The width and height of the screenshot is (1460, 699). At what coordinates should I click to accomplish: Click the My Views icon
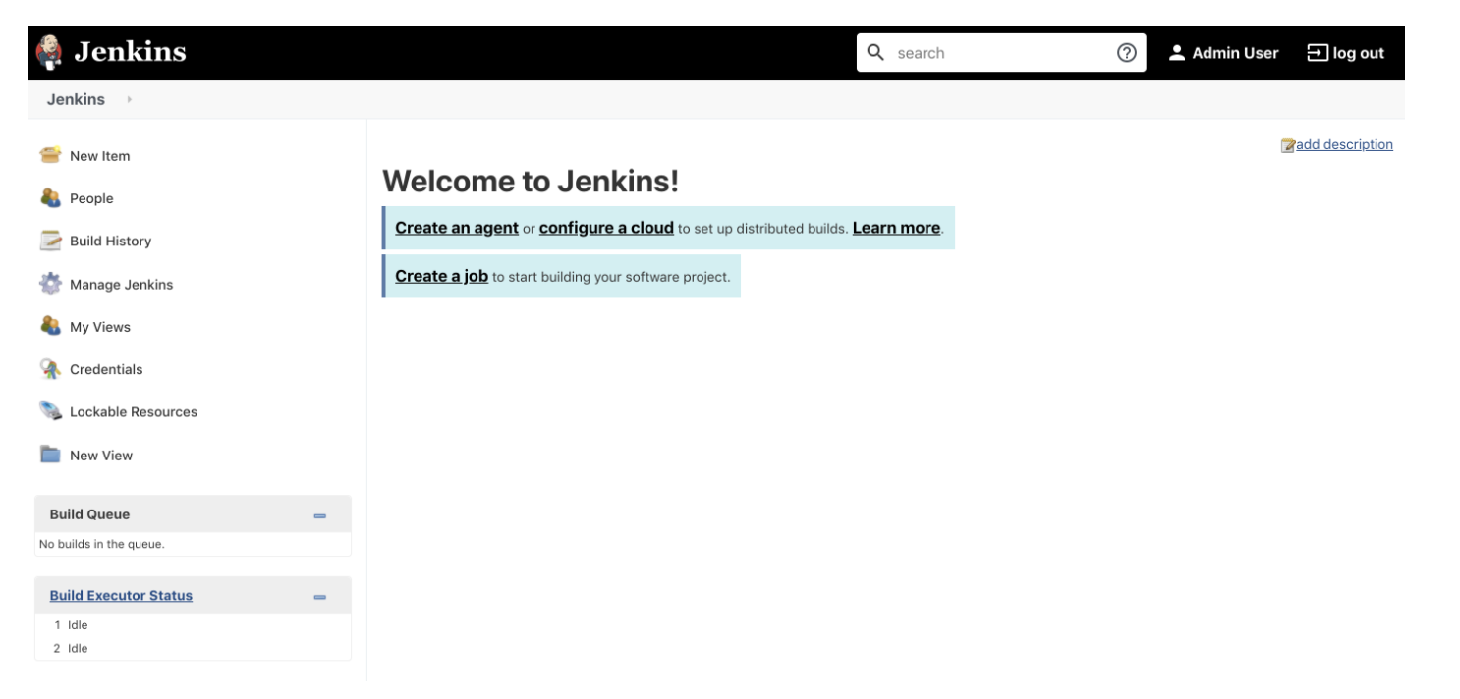(50, 326)
